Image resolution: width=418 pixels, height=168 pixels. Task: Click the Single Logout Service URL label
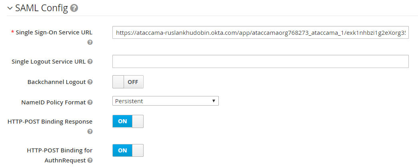pyautogui.click(x=49, y=62)
